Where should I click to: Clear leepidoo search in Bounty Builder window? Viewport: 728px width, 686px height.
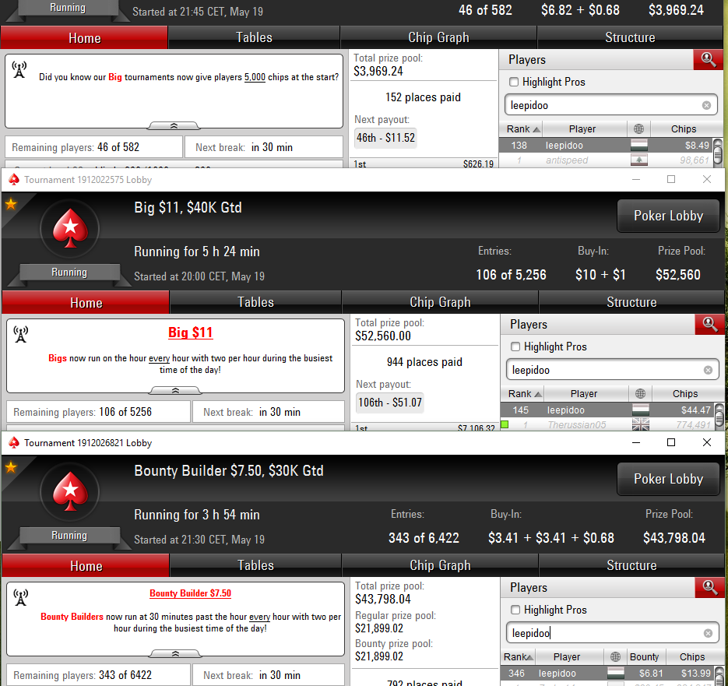[708, 633]
